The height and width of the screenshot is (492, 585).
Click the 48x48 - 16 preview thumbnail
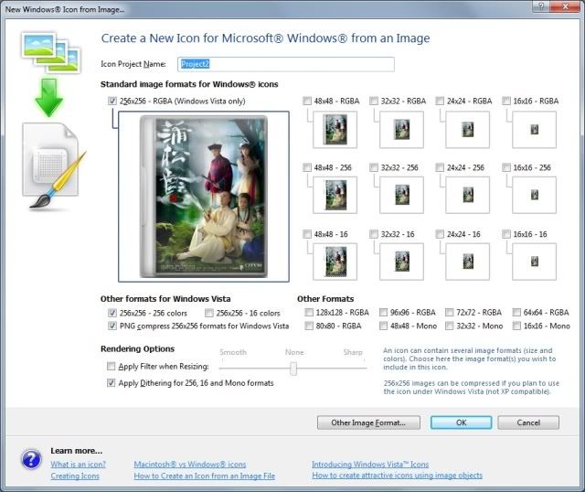335,262
